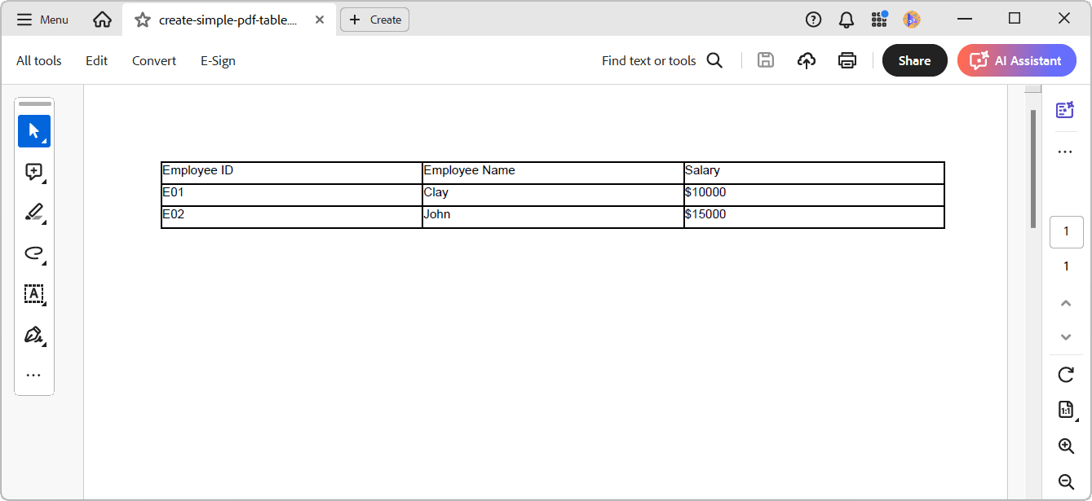Viewport: 1092px width, 501px height.
Task: Click Find text or tools search
Action: click(649, 60)
